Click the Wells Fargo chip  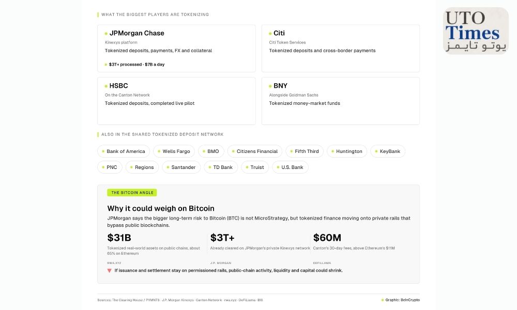[174, 151]
